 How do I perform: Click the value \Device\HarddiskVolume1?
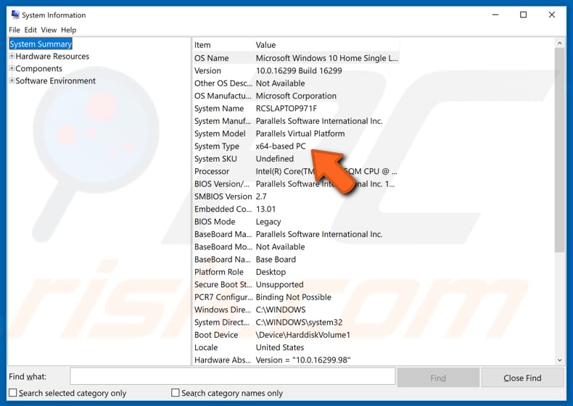coord(303,335)
